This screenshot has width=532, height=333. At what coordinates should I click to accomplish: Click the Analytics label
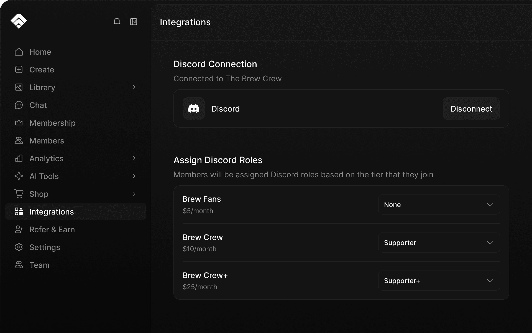[x=47, y=158]
